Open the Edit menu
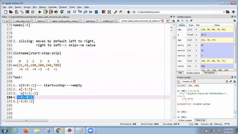This screenshot has width=238, height=134. pos(10,7)
